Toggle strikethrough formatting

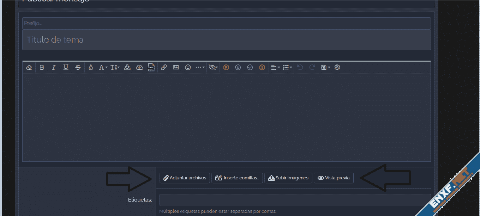[78, 67]
